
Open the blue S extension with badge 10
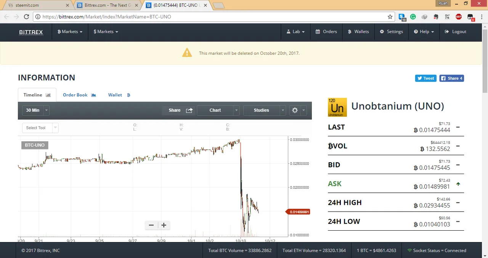point(402,17)
